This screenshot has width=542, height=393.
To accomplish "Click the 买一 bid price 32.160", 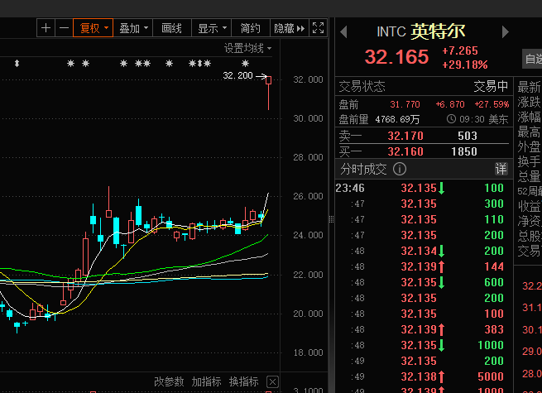I will 405,151.
